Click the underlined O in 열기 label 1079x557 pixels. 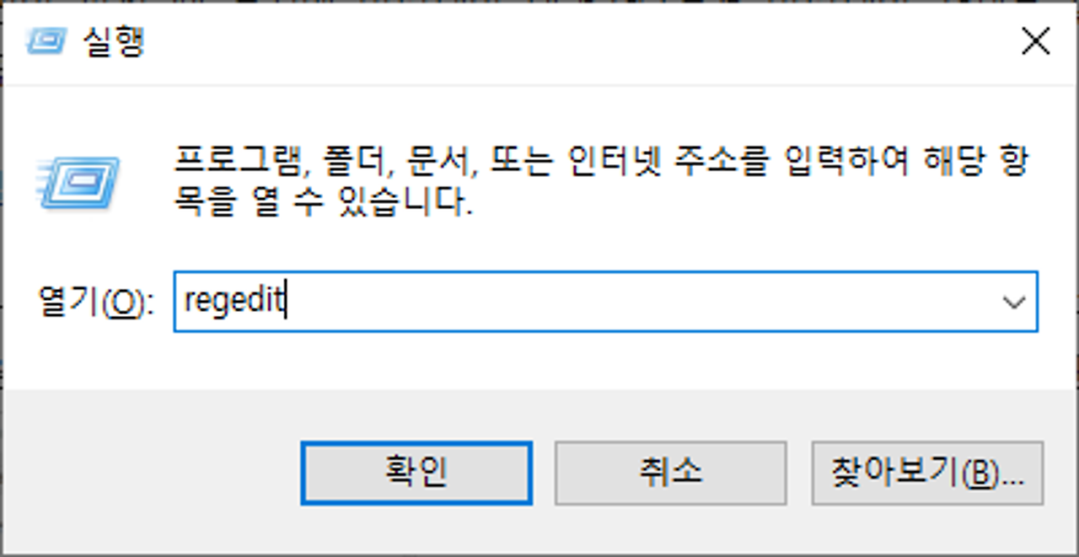[124, 303]
